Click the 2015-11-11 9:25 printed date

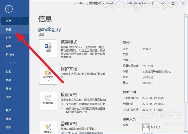[152, 110]
